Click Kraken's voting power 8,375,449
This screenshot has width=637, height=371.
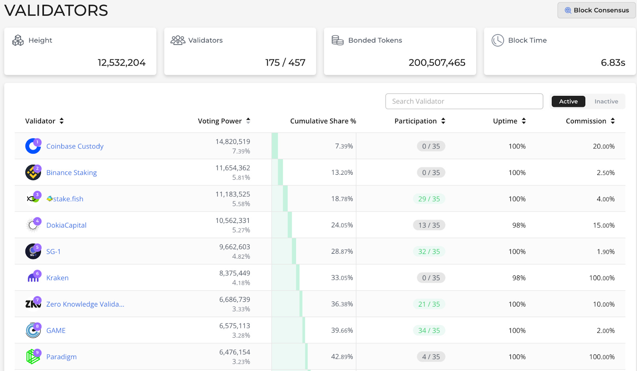click(235, 273)
